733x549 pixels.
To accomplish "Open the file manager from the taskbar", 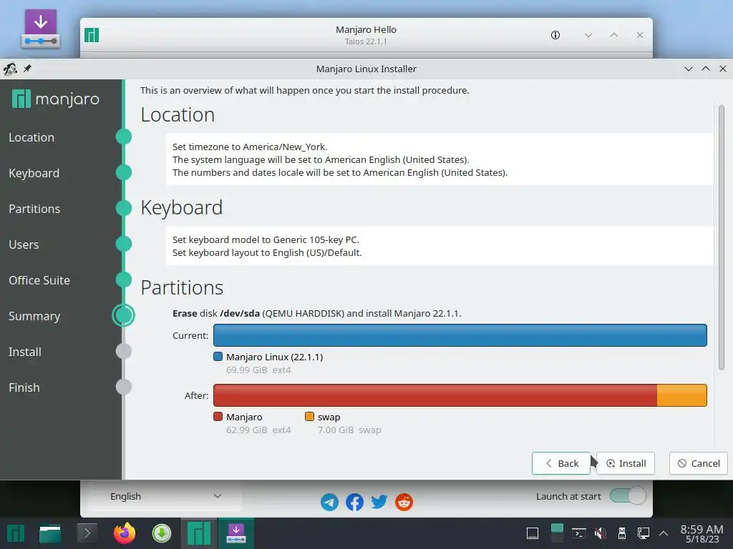I will (x=50, y=533).
